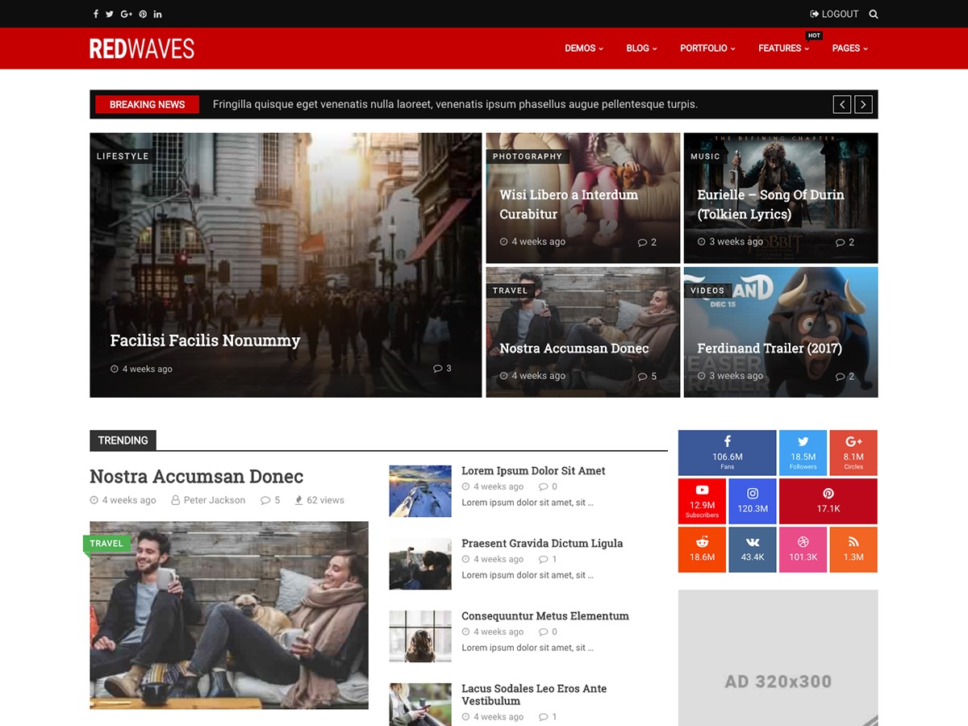Image resolution: width=968 pixels, height=726 pixels.
Task: Click the green TRAVEL badge on trending image
Action: (x=106, y=544)
